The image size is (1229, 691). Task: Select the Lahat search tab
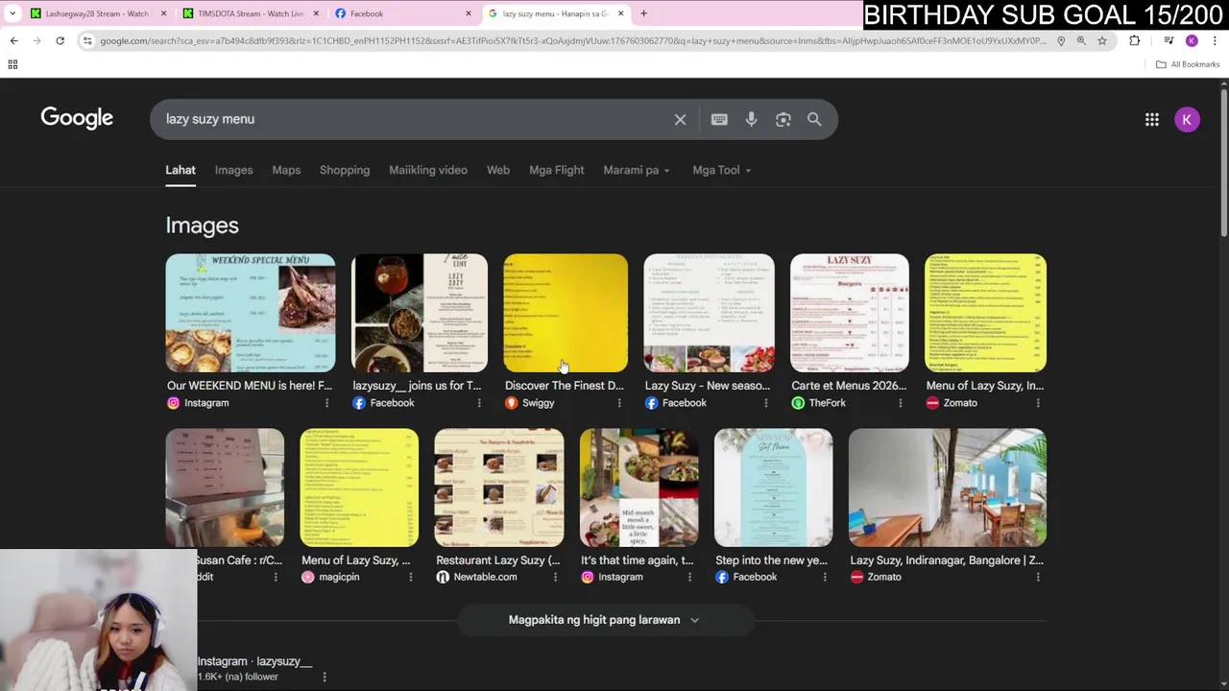click(x=181, y=170)
